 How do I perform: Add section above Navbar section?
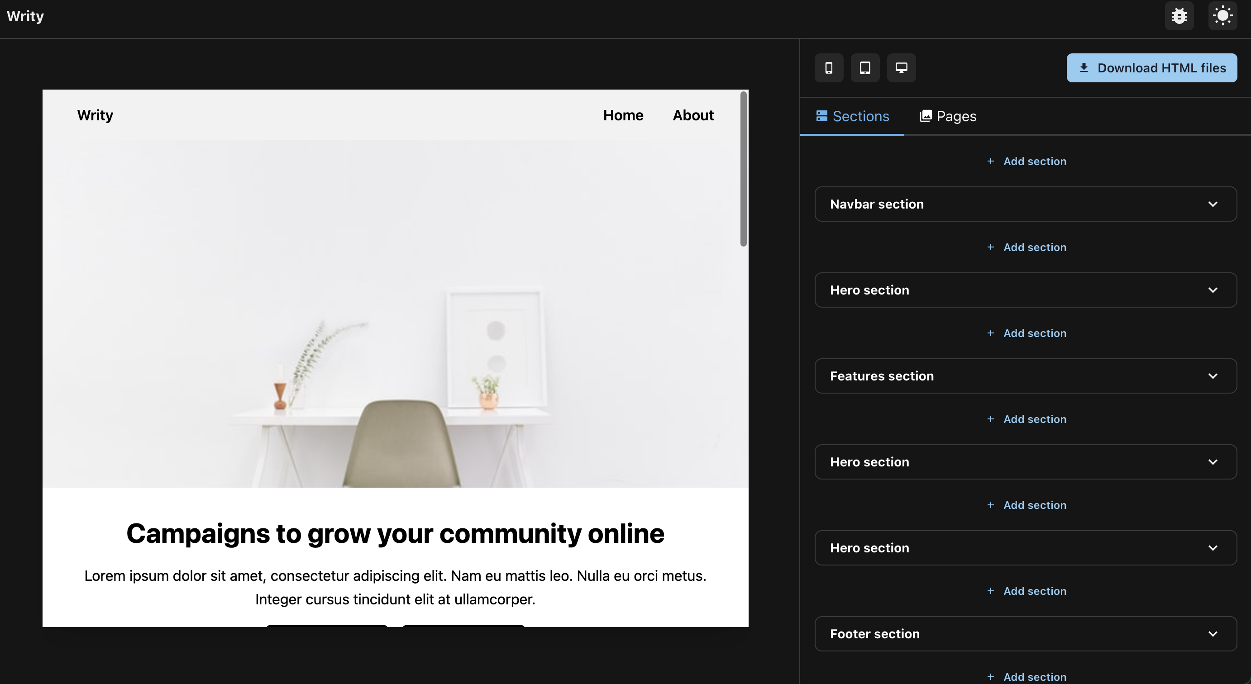tap(1026, 161)
